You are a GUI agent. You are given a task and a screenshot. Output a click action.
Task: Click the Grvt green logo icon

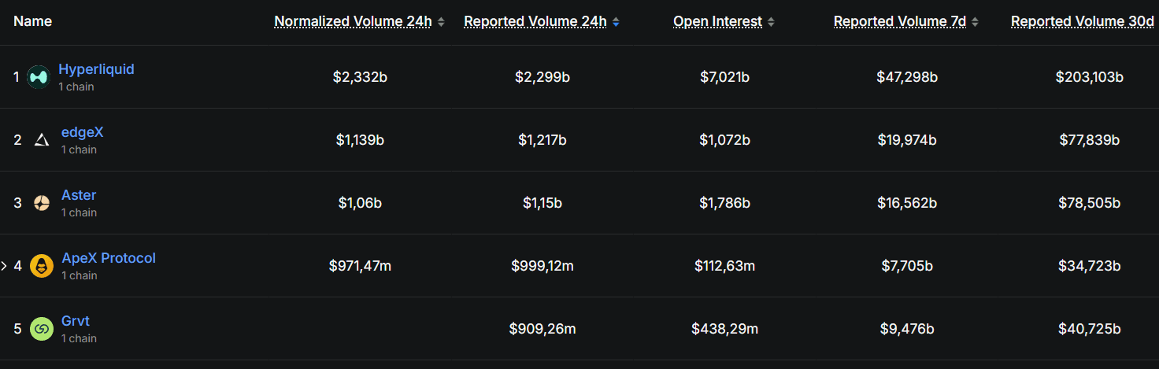[x=42, y=329]
